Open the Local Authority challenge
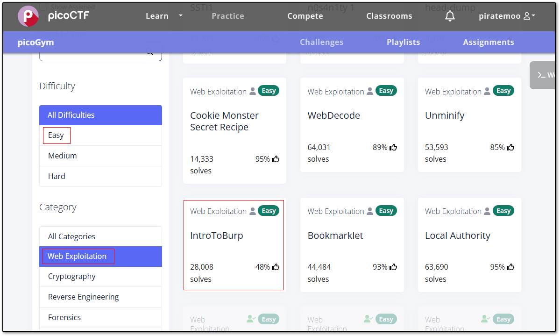560x336 pixels. pos(458,236)
